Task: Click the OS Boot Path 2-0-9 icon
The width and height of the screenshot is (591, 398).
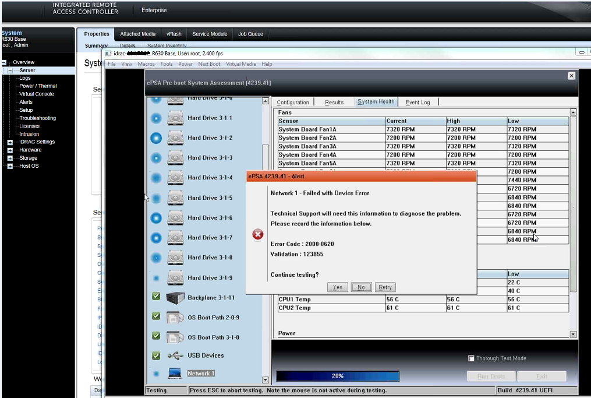Action: [x=175, y=316]
